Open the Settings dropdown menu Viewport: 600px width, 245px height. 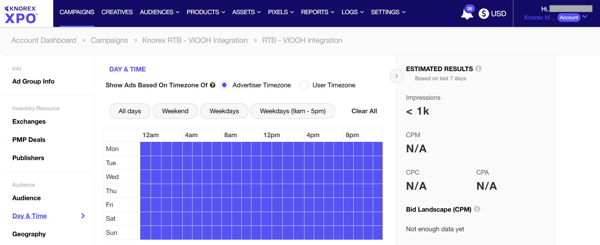coord(388,12)
